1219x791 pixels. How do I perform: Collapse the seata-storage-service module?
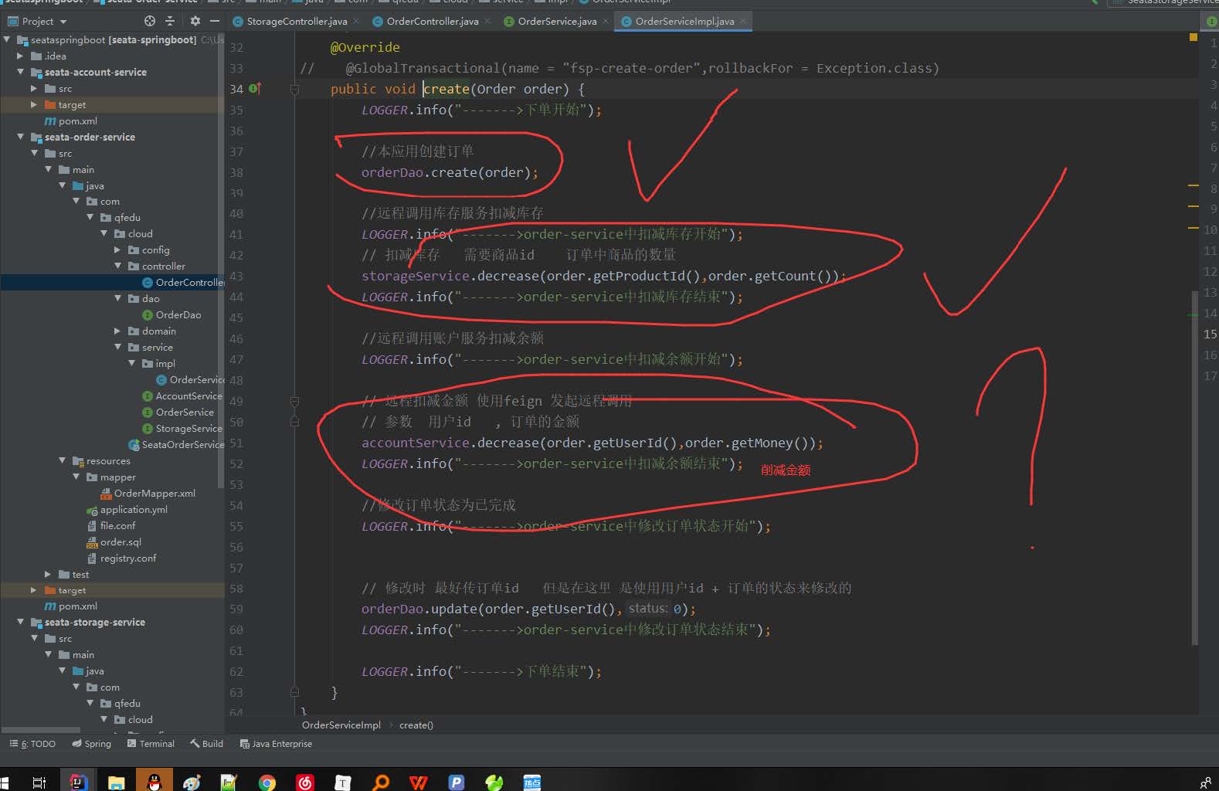21,622
